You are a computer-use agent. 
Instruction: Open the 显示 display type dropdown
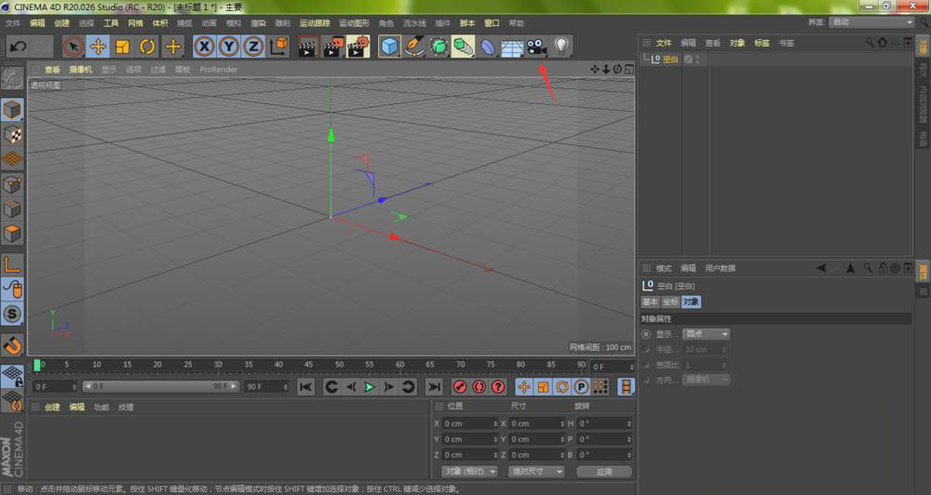[706, 334]
